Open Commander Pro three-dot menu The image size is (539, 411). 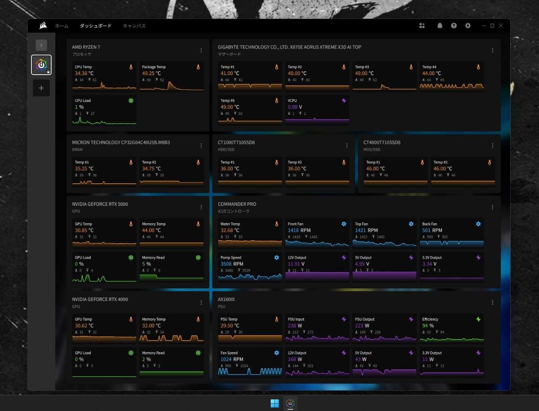coord(492,208)
